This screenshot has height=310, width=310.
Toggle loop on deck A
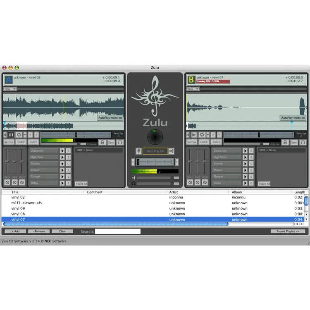tap(19, 135)
